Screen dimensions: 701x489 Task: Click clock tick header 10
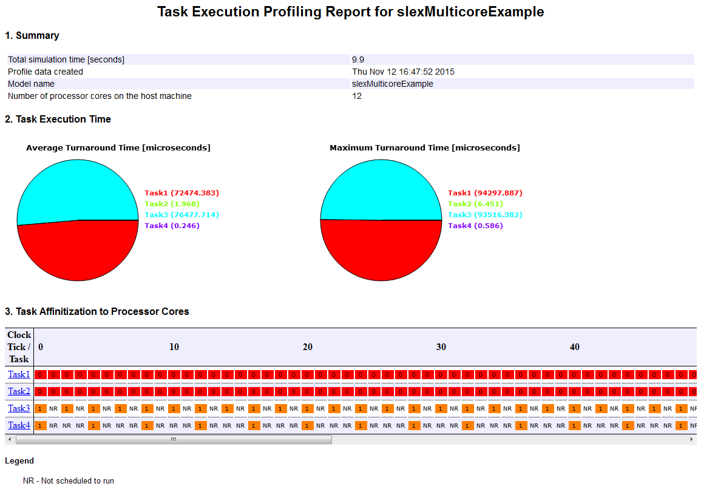pos(174,347)
